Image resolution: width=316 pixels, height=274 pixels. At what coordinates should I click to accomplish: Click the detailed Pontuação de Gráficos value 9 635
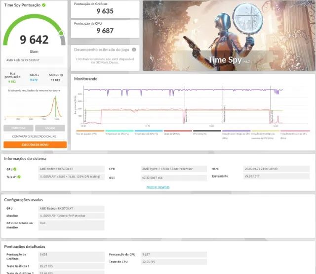coord(71,257)
